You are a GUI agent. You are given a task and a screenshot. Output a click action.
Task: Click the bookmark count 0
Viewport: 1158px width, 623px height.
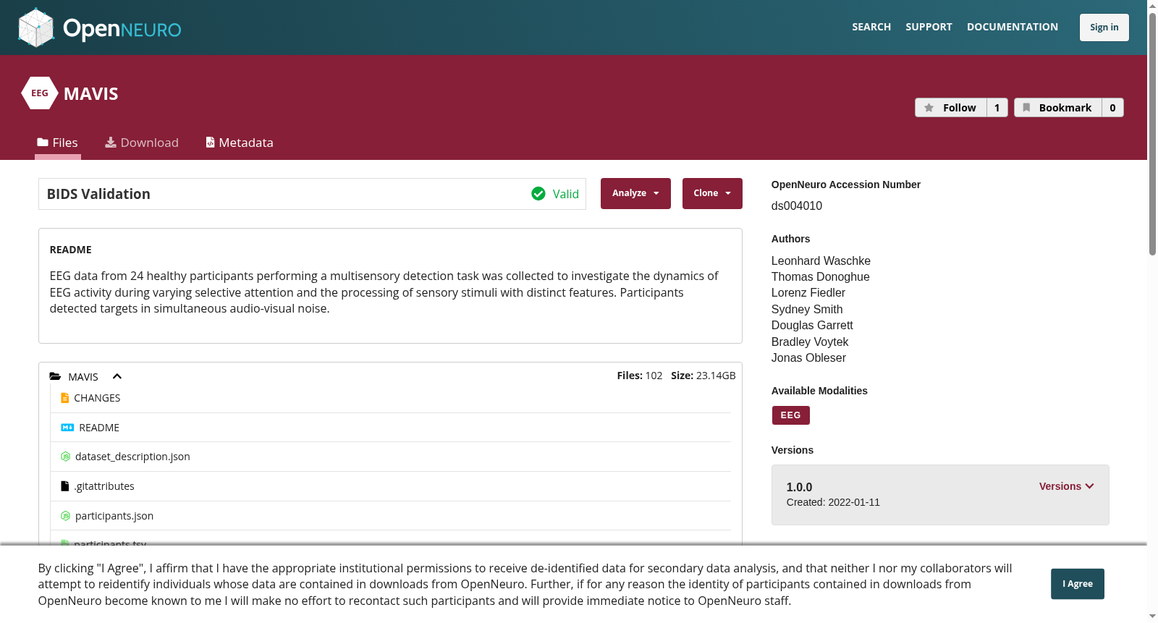[x=1113, y=108]
